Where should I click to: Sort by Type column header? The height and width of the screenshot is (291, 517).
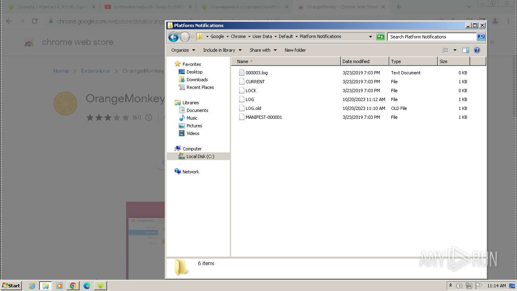pos(413,61)
